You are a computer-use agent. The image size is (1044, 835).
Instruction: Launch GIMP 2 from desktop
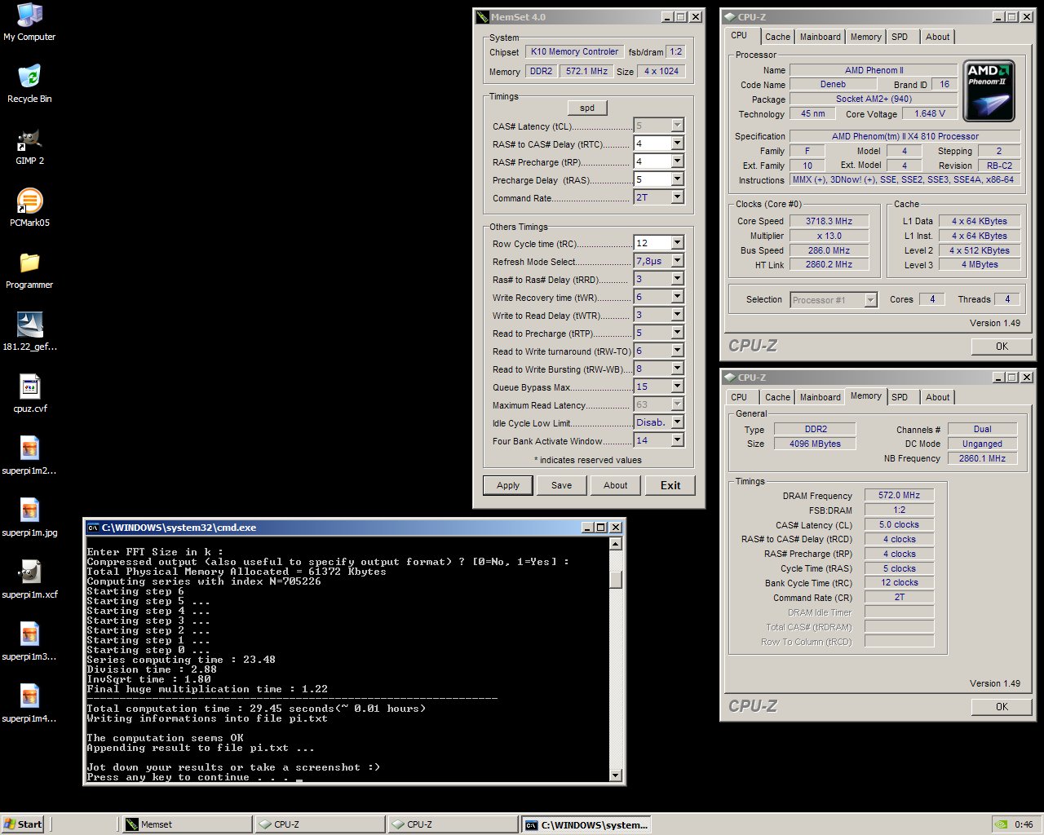(x=29, y=146)
